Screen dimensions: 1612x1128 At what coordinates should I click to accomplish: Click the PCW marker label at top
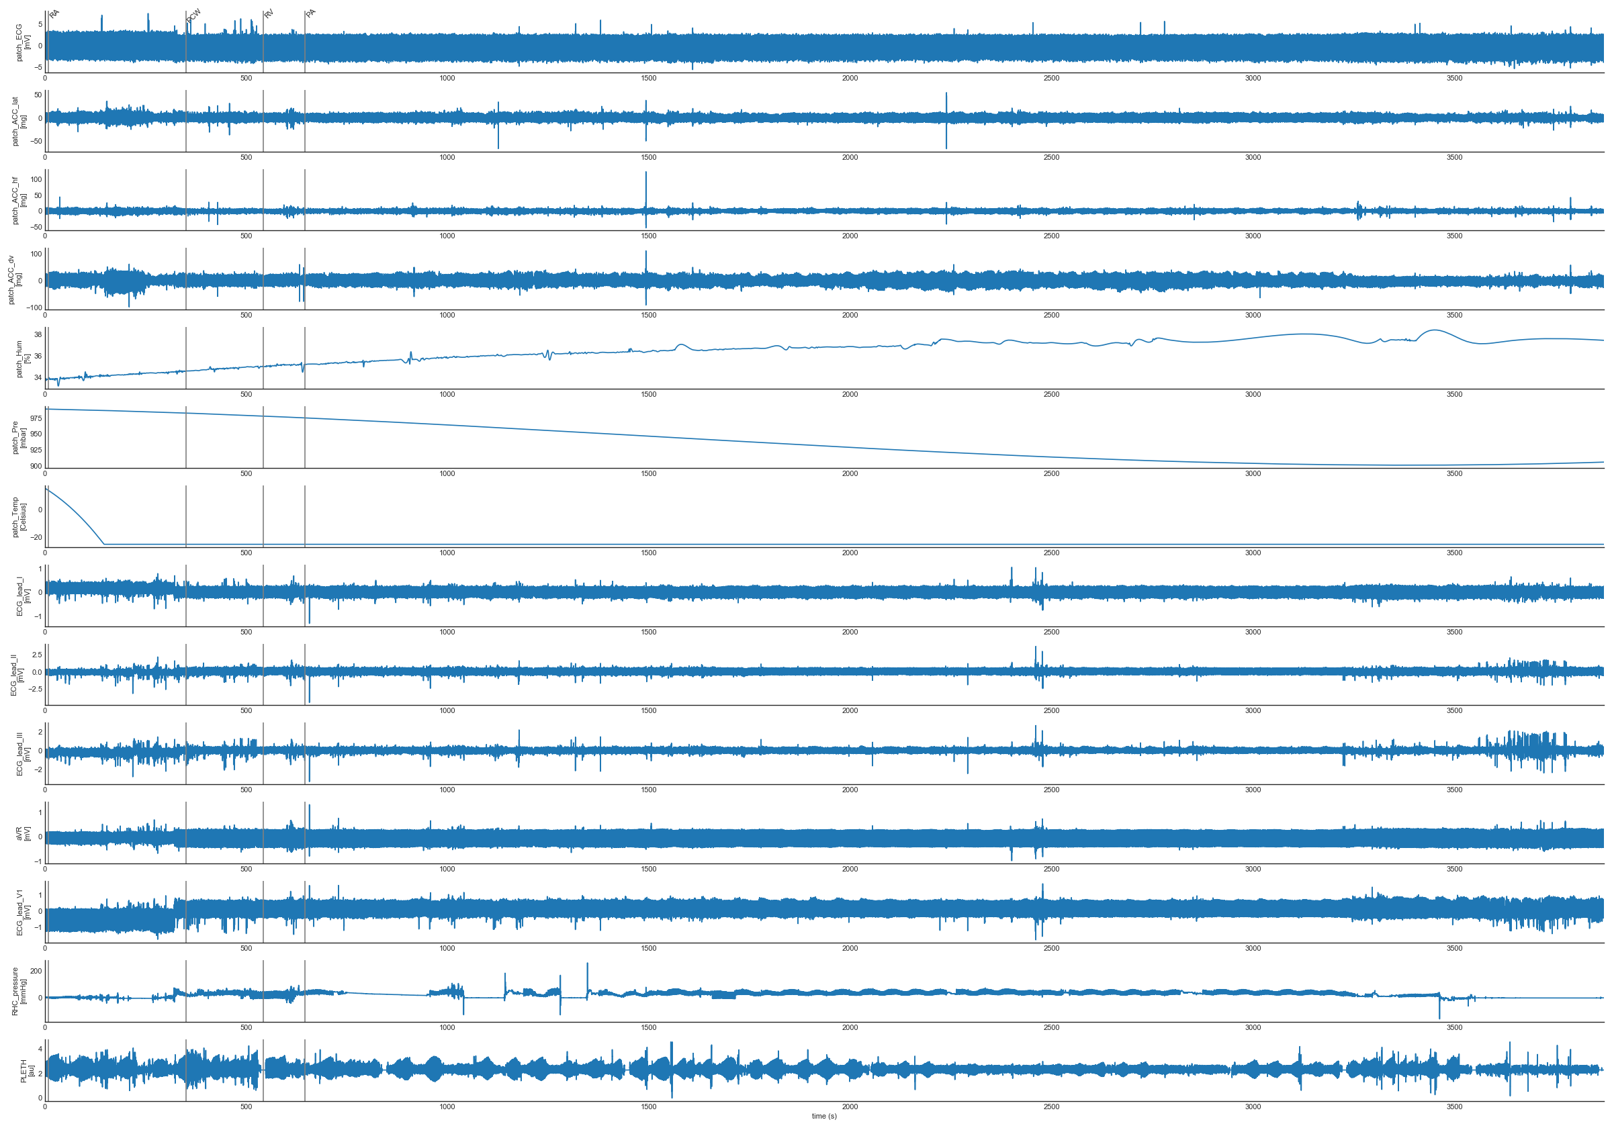195,15
